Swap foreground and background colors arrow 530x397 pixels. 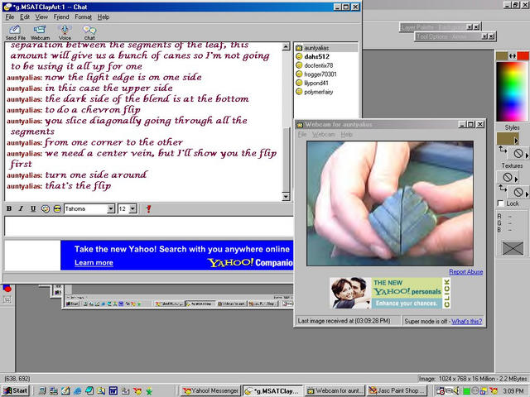(x=513, y=56)
